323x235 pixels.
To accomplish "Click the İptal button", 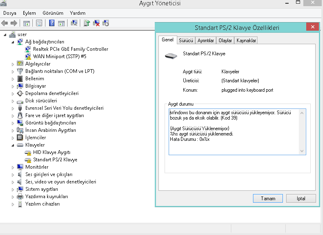I will [x=301, y=198].
